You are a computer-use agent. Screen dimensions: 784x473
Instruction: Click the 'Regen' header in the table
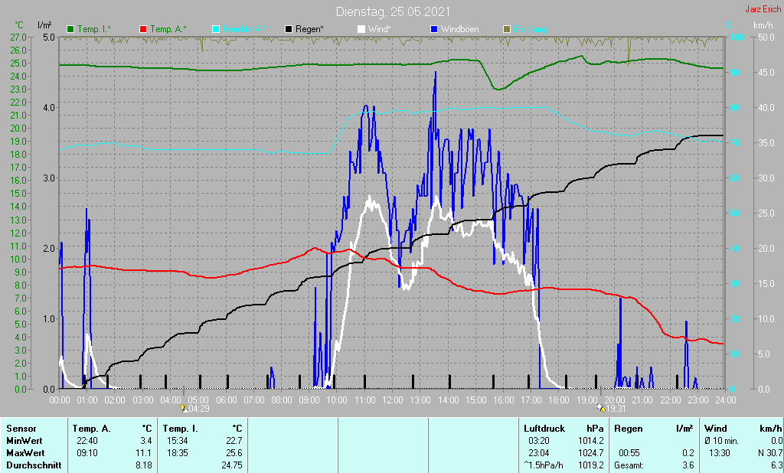coord(628,429)
